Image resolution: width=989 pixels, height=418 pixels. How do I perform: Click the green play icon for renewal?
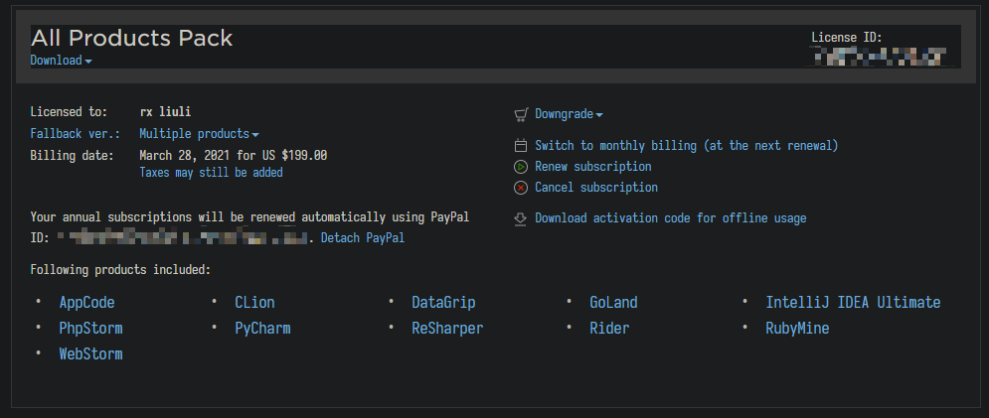[x=521, y=167]
